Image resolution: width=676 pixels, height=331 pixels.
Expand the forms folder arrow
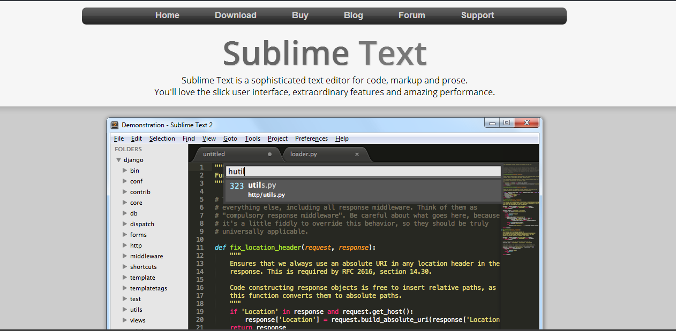coord(125,235)
